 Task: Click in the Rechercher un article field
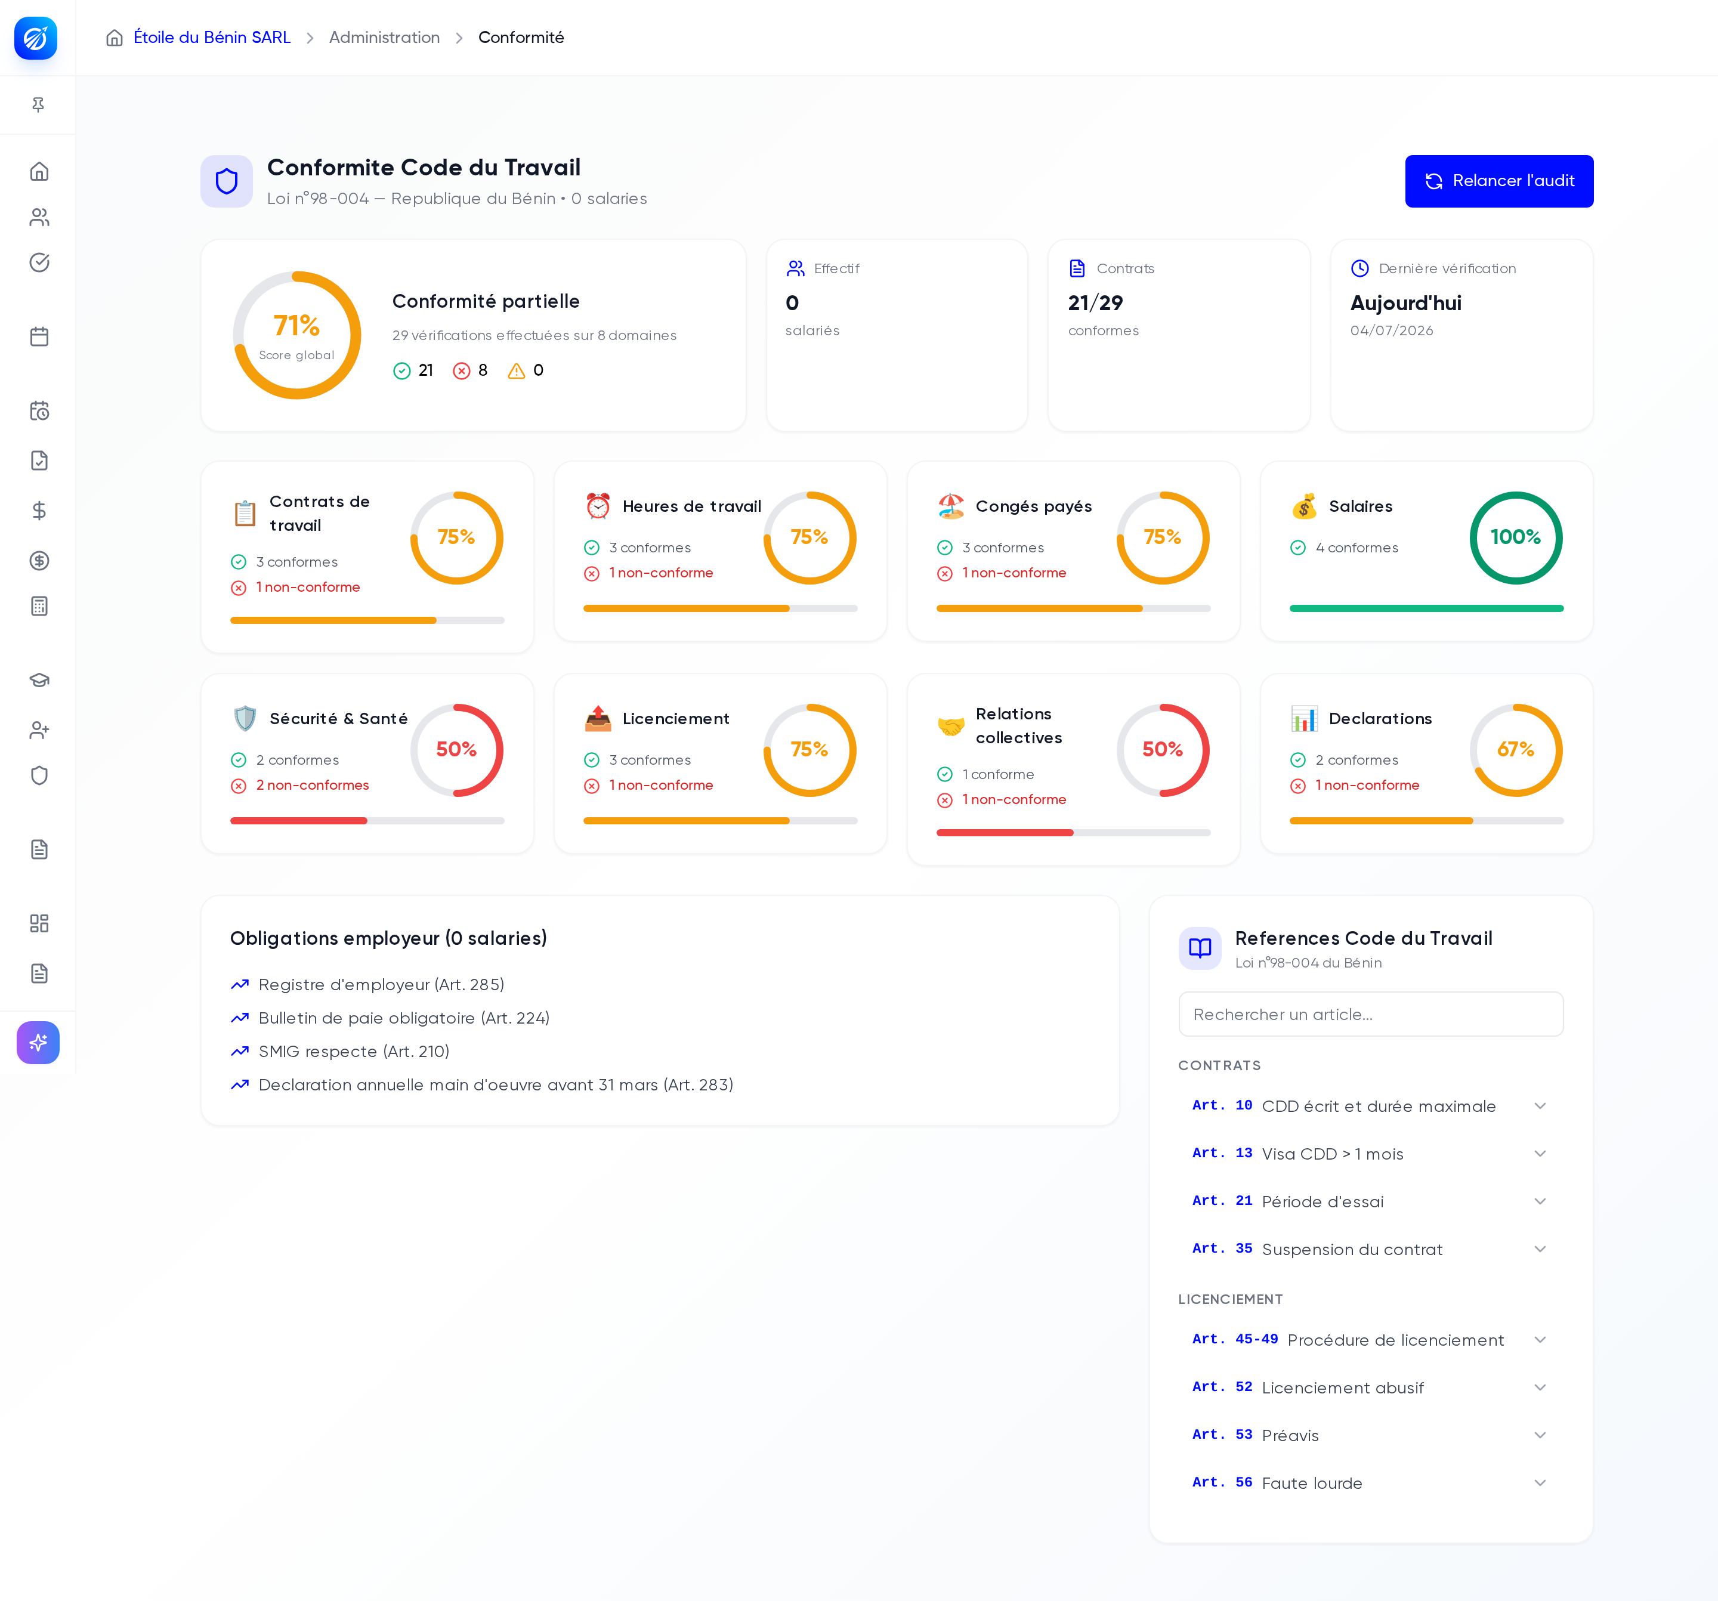tap(1371, 1014)
